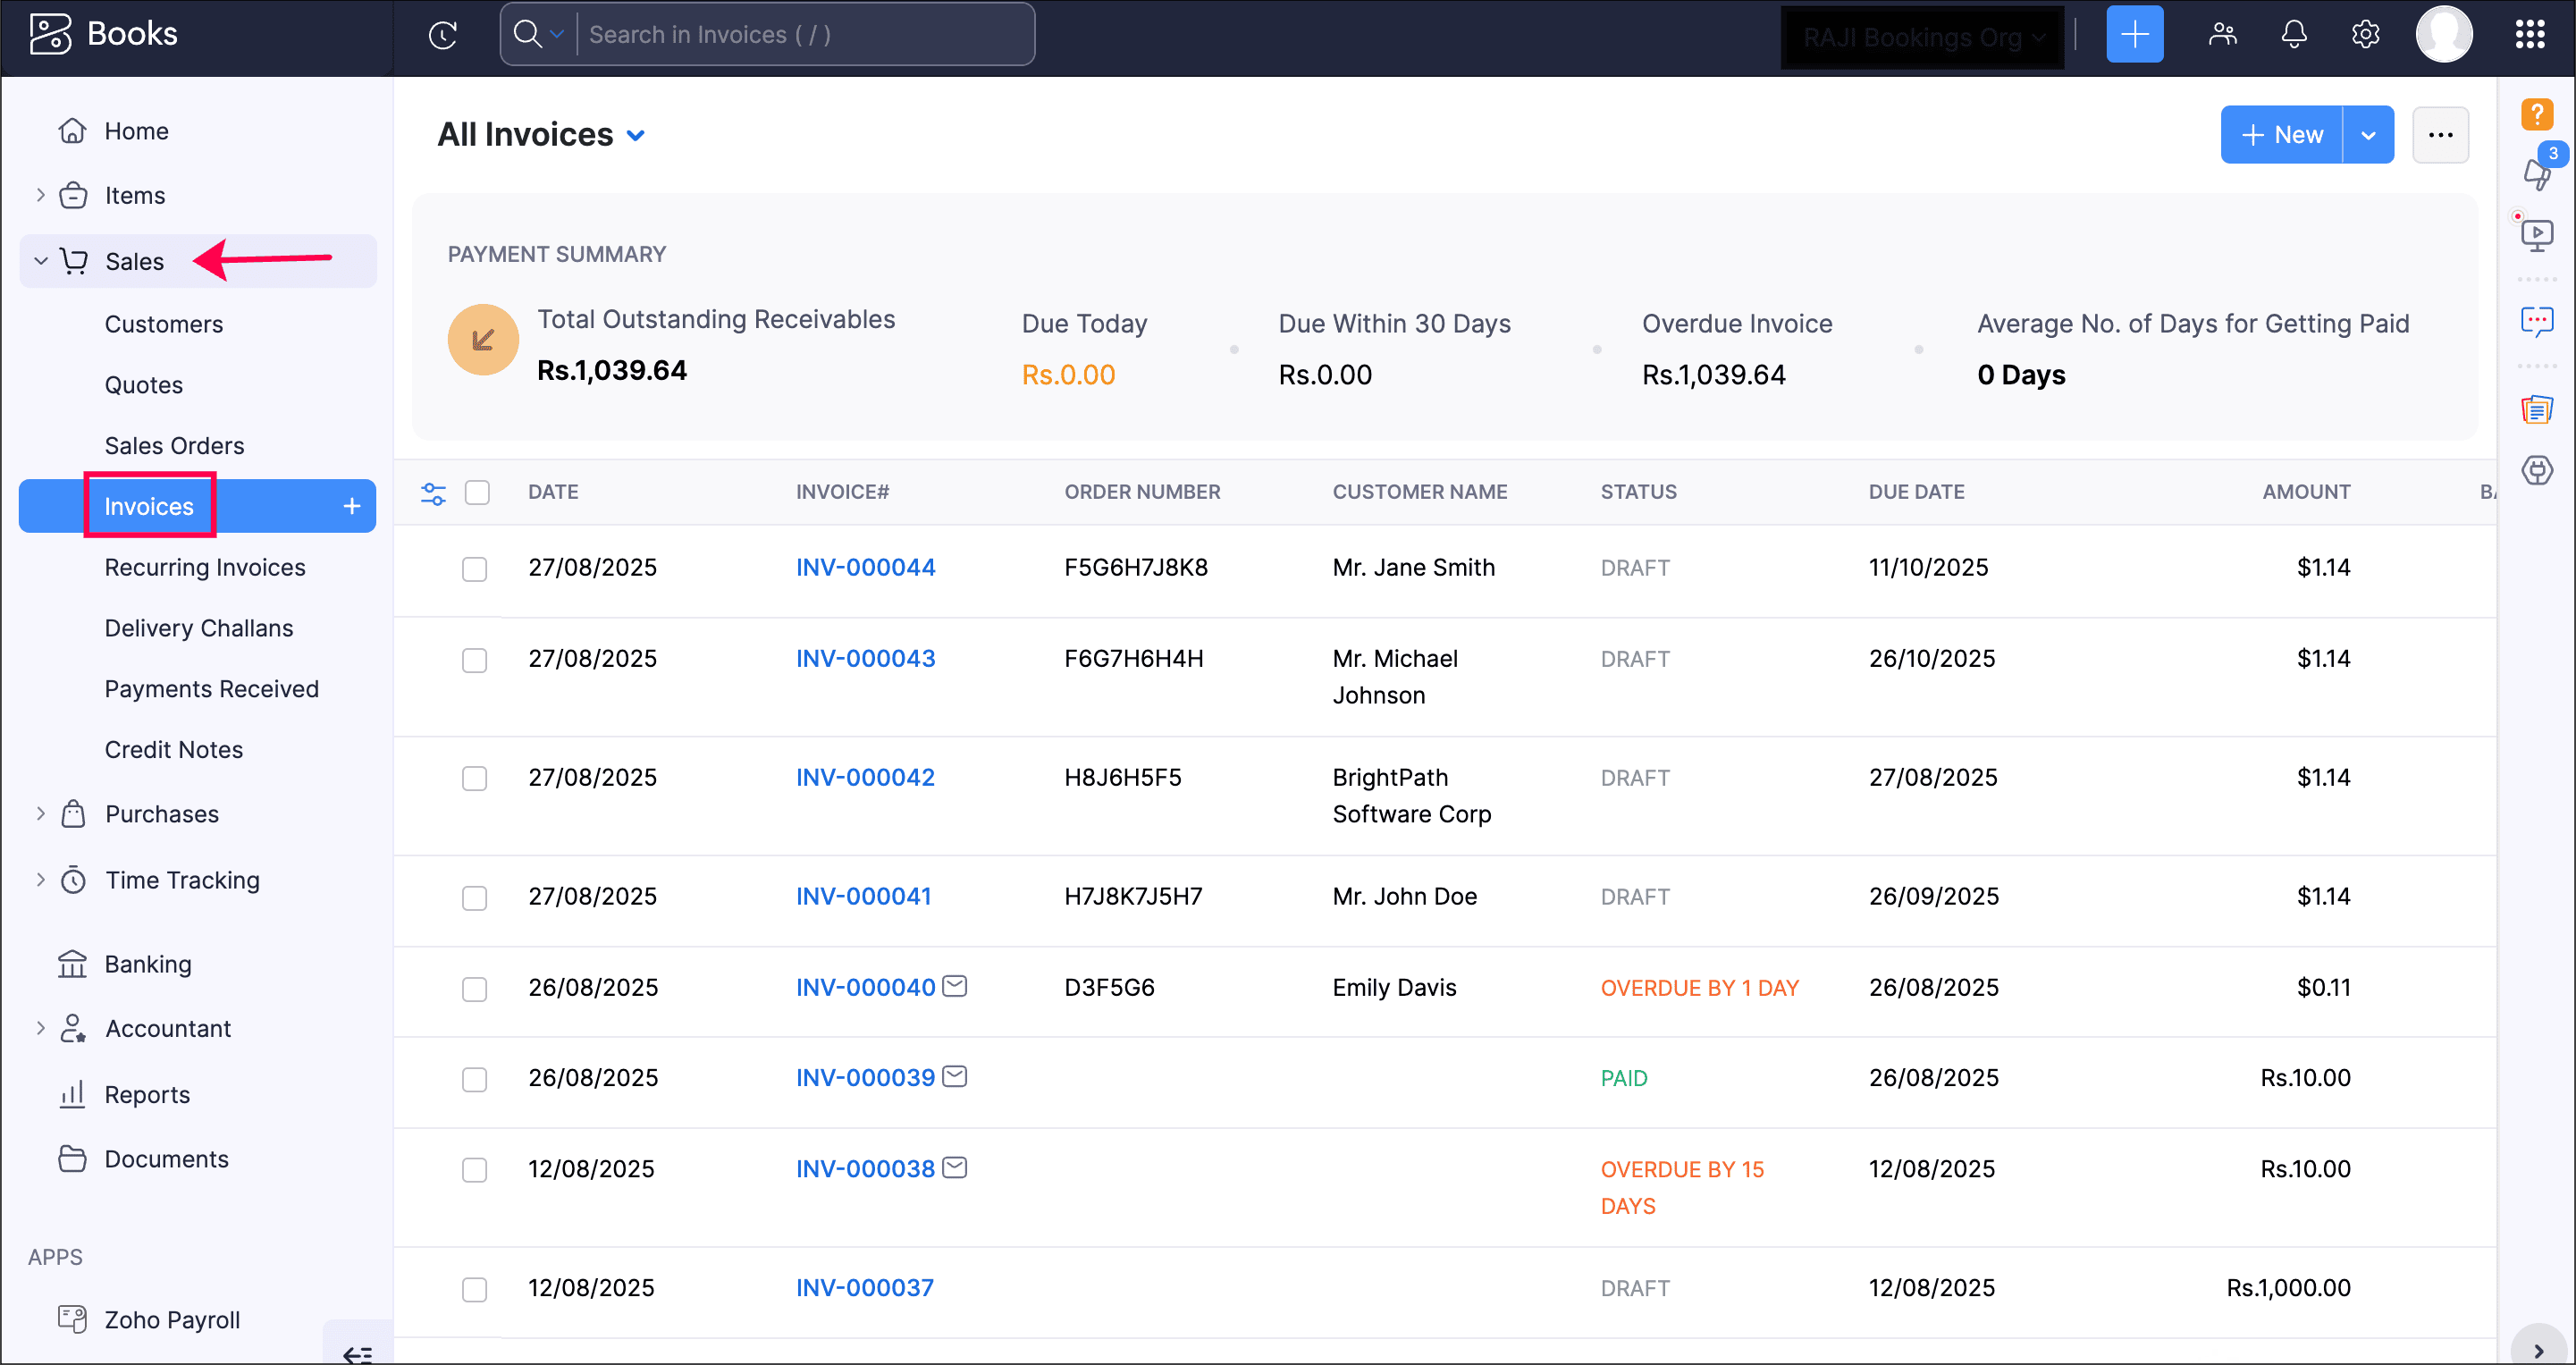Image resolution: width=2576 pixels, height=1365 pixels.
Task: Click the plus icon beside Invoices
Action: [x=352, y=507]
